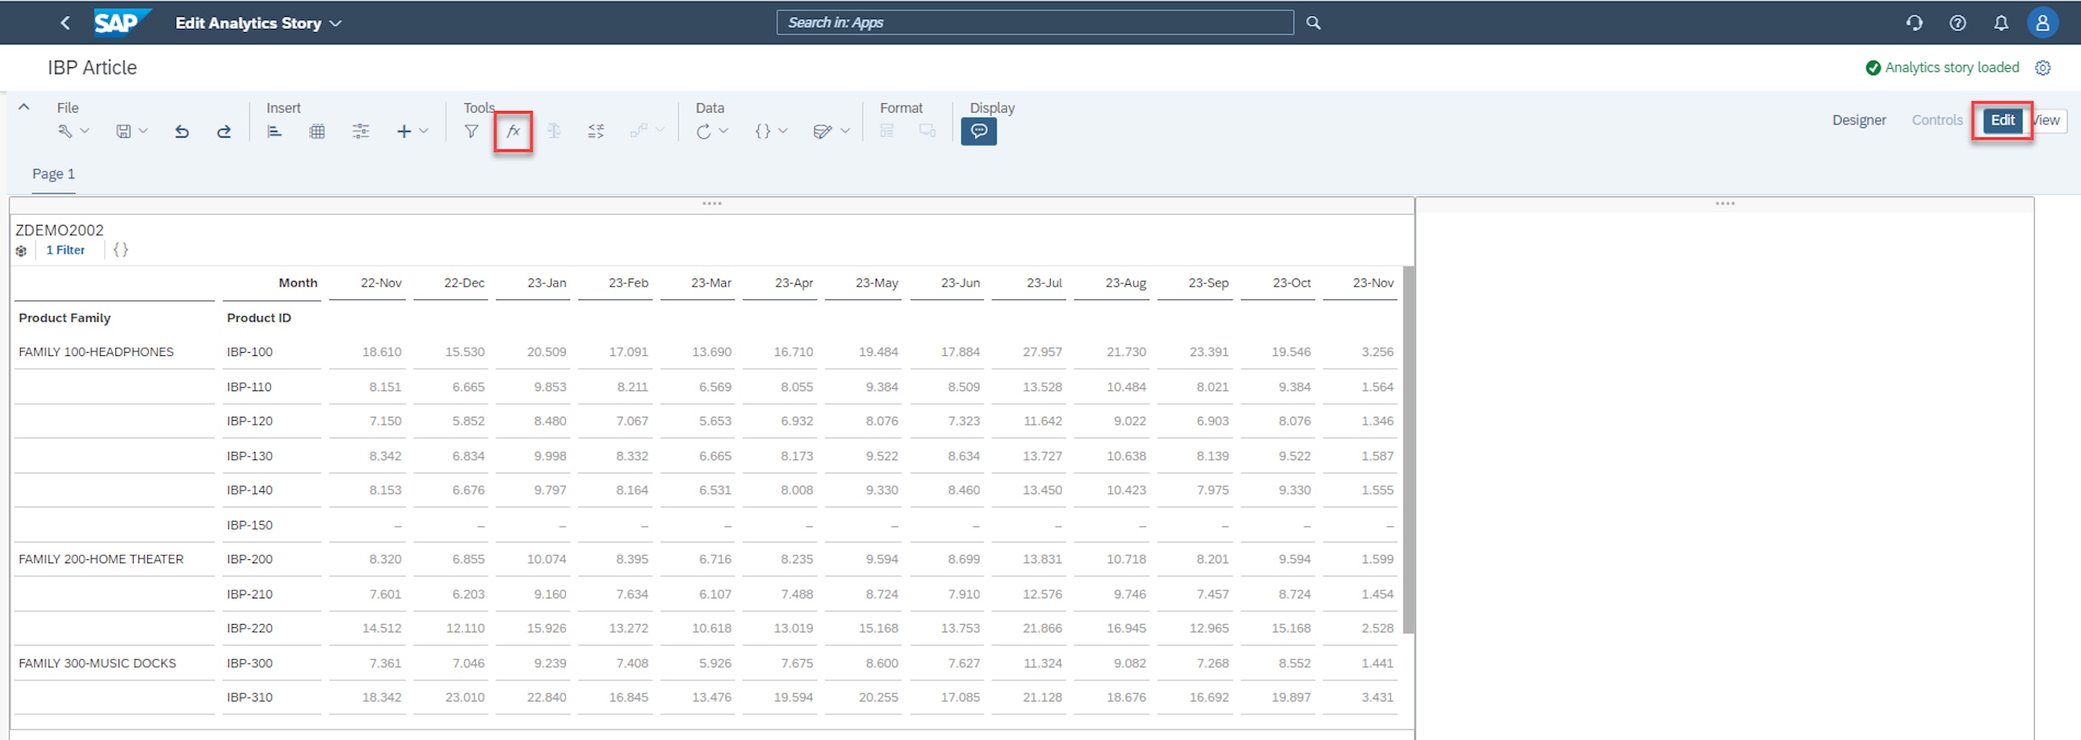Click the Filter icon in Tools section
This screenshot has width=2081, height=740.
[471, 131]
